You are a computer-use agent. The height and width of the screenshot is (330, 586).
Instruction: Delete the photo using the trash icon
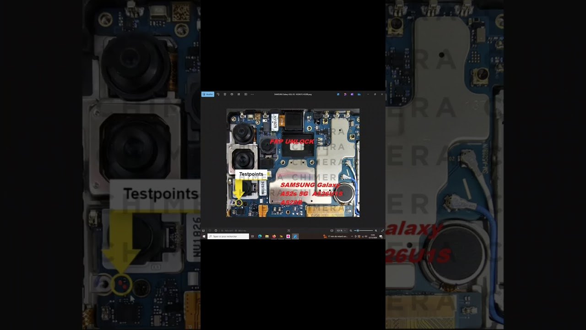click(x=225, y=94)
